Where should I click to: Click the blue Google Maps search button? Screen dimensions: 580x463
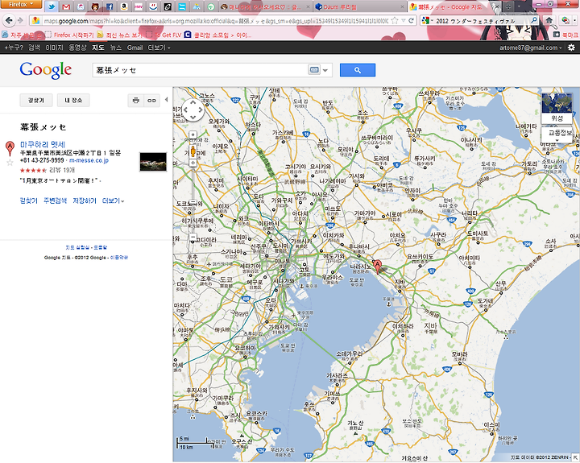tap(358, 70)
